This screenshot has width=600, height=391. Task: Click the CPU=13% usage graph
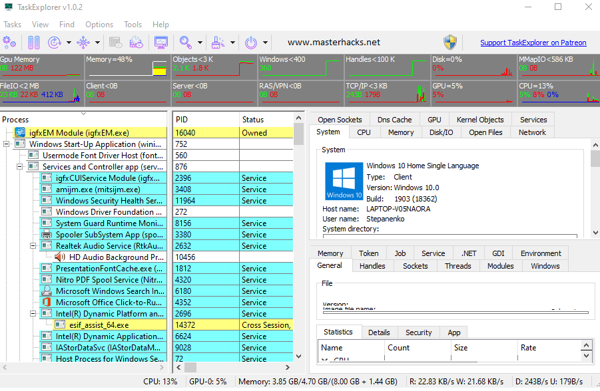click(x=559, y=92)
